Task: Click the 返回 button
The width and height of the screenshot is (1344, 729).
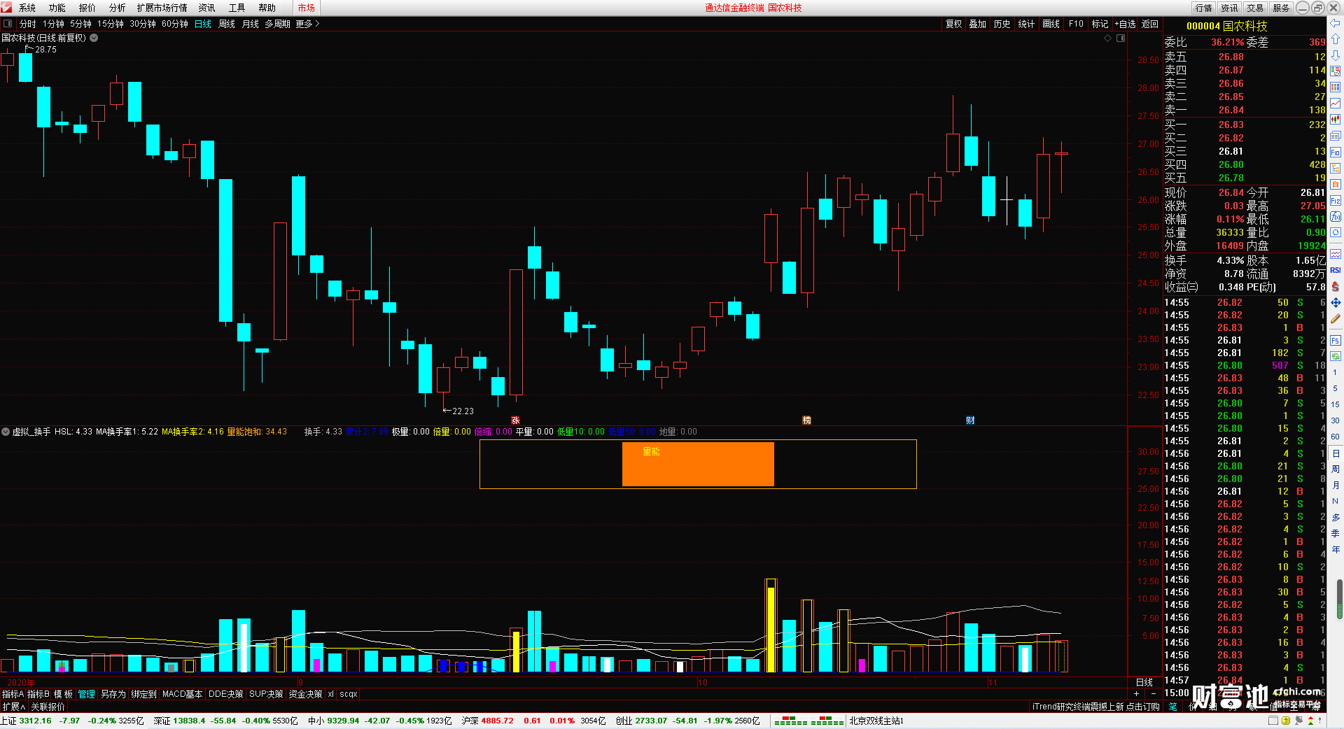Action: point(1150,24)
